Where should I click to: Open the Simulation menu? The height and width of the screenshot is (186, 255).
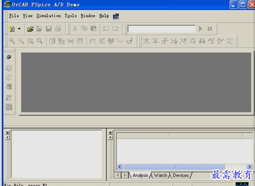(x=49, y=16)
